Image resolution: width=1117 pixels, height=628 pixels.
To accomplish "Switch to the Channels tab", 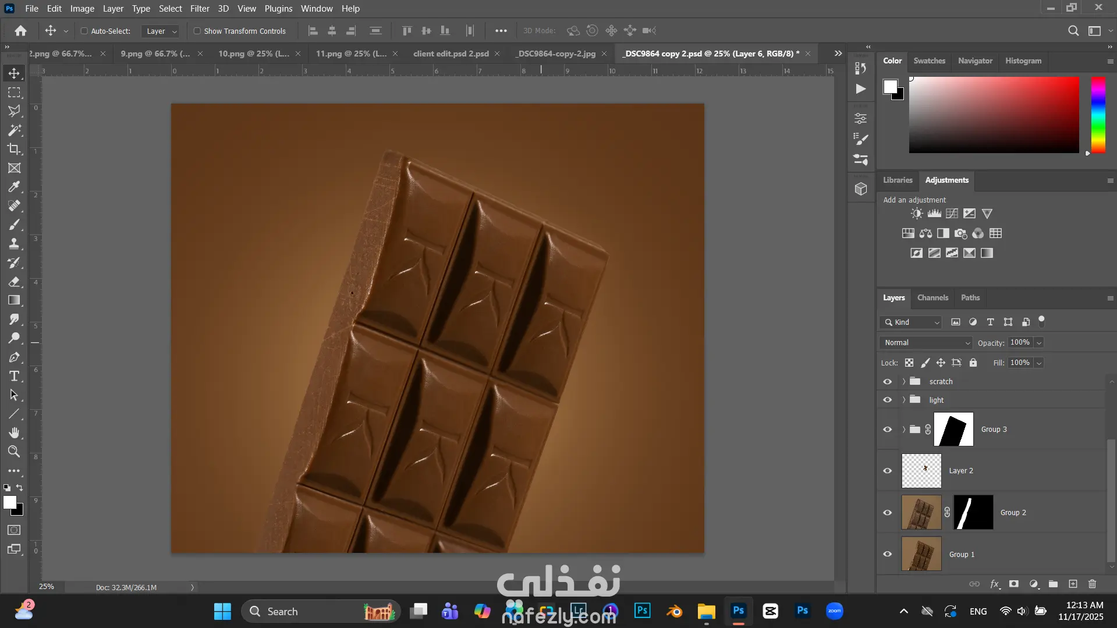I will [x=932, y=297].
